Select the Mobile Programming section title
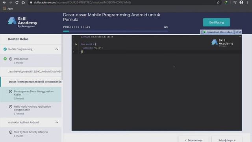The image size is (252, 142). (x=20, y=49)
